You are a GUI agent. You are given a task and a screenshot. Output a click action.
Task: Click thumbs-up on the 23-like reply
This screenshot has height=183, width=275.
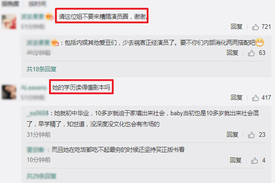coord(251,135)
